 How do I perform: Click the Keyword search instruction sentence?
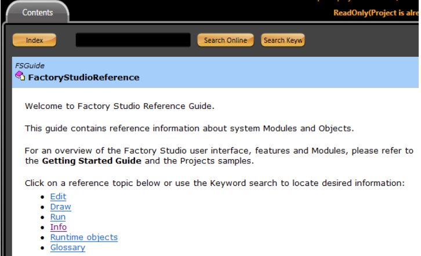point(214,183)
